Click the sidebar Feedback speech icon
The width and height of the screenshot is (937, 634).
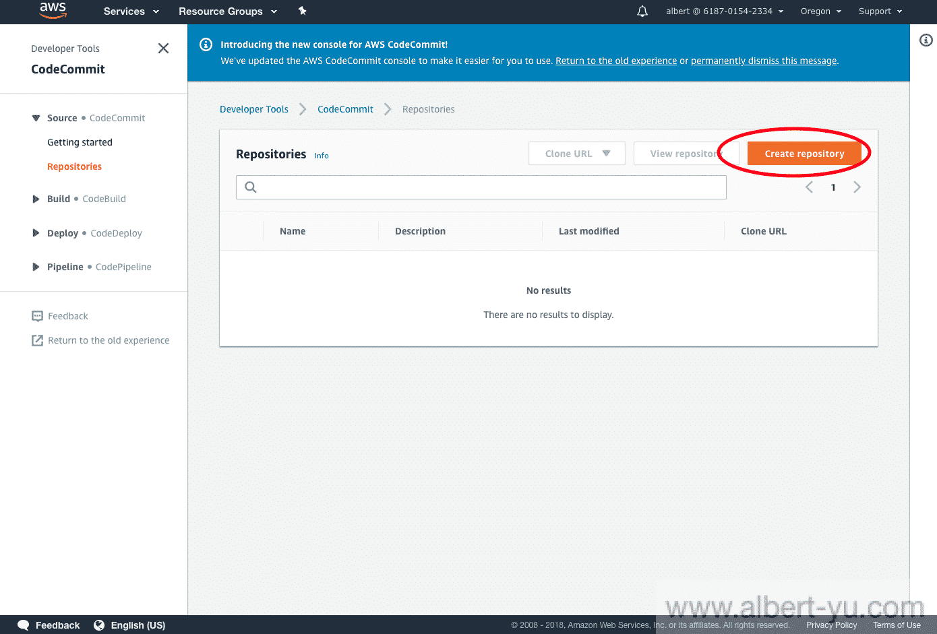coord(37,316)
